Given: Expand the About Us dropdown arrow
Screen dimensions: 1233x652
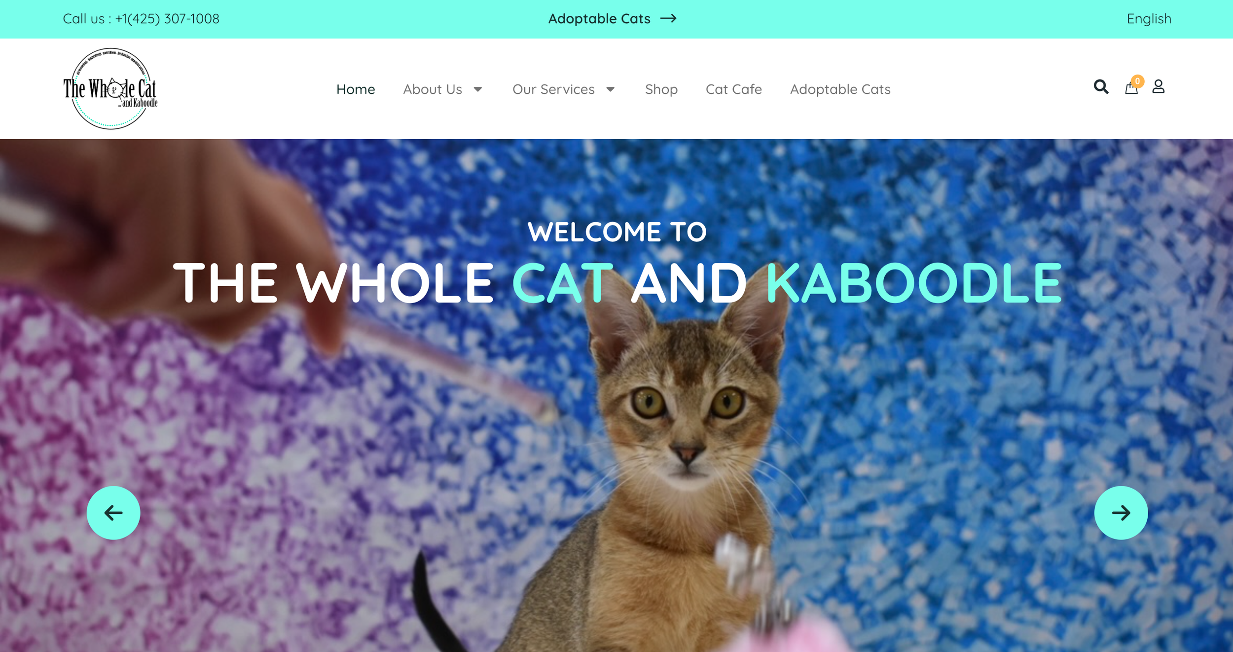Looking at the screenshot, I should pyautogui.click(x=478, y=89).
